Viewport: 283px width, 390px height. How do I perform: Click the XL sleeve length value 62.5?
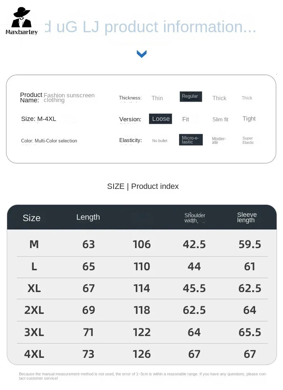pyautogui.click(x=249, y=288)
